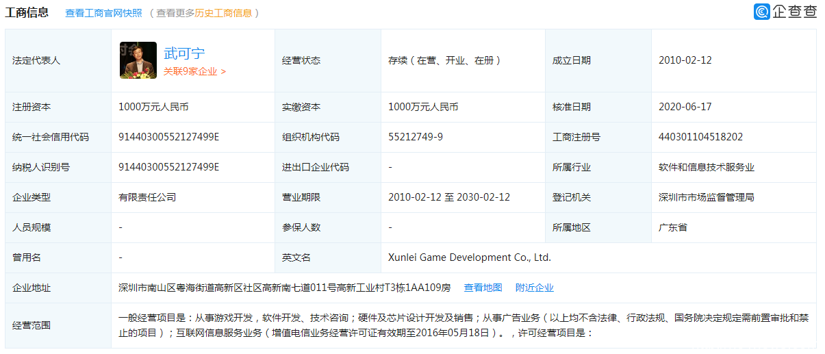
Task: Select 参保人数 label cell
Action: [328, 227]
